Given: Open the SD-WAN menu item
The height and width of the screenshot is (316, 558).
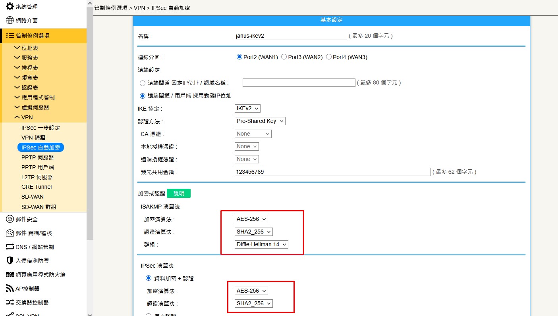Looking at the screenshot, I should click(33, 197).
